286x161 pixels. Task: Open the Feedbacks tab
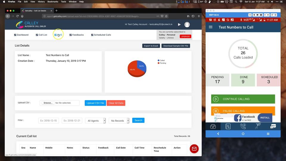pyautogui.click(x=77, y=35)
